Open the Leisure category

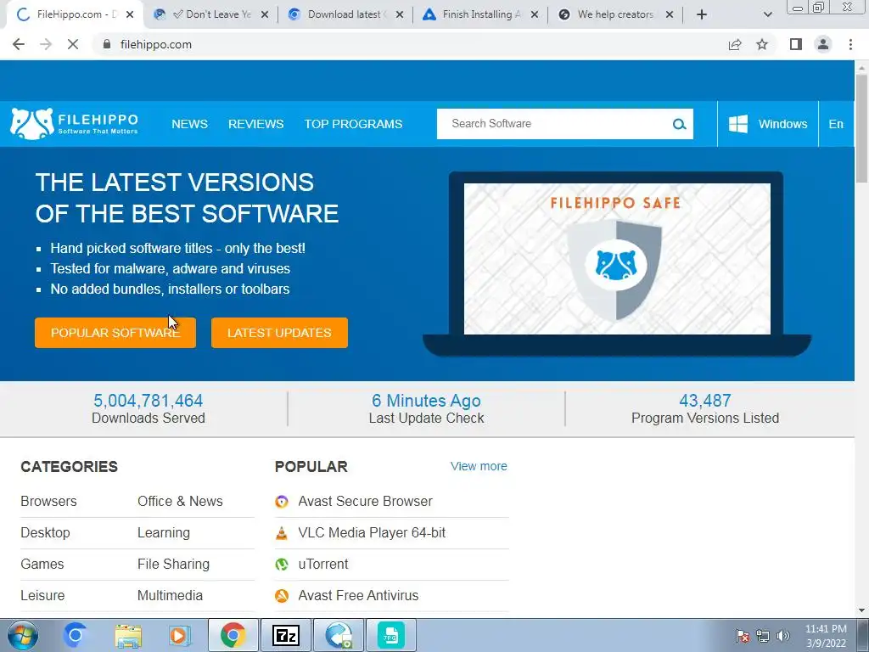pos(42,595)
